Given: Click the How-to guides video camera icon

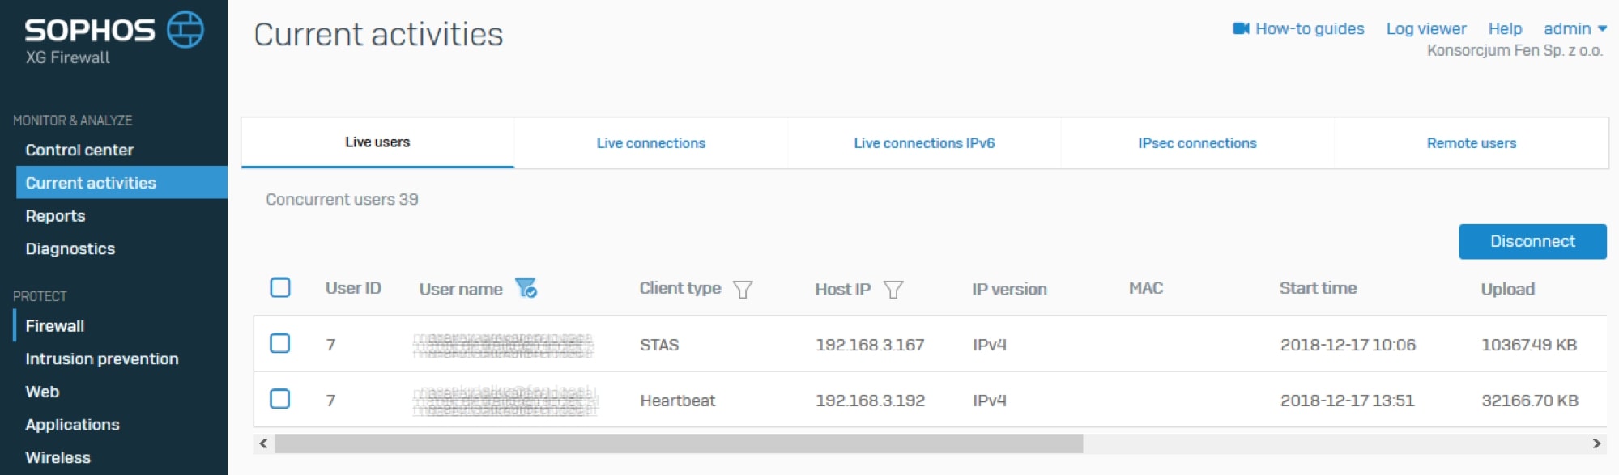Looking at the screenshot, I should (1240, 28).
